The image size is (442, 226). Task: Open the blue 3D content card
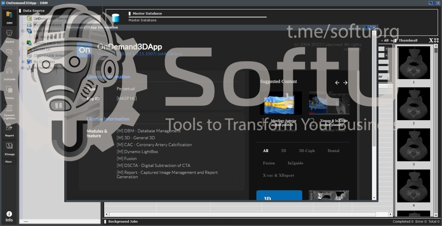click(x=279, y=195)
